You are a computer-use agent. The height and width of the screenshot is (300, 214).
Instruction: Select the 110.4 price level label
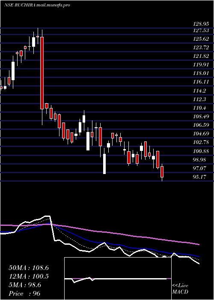coord(200,108)
